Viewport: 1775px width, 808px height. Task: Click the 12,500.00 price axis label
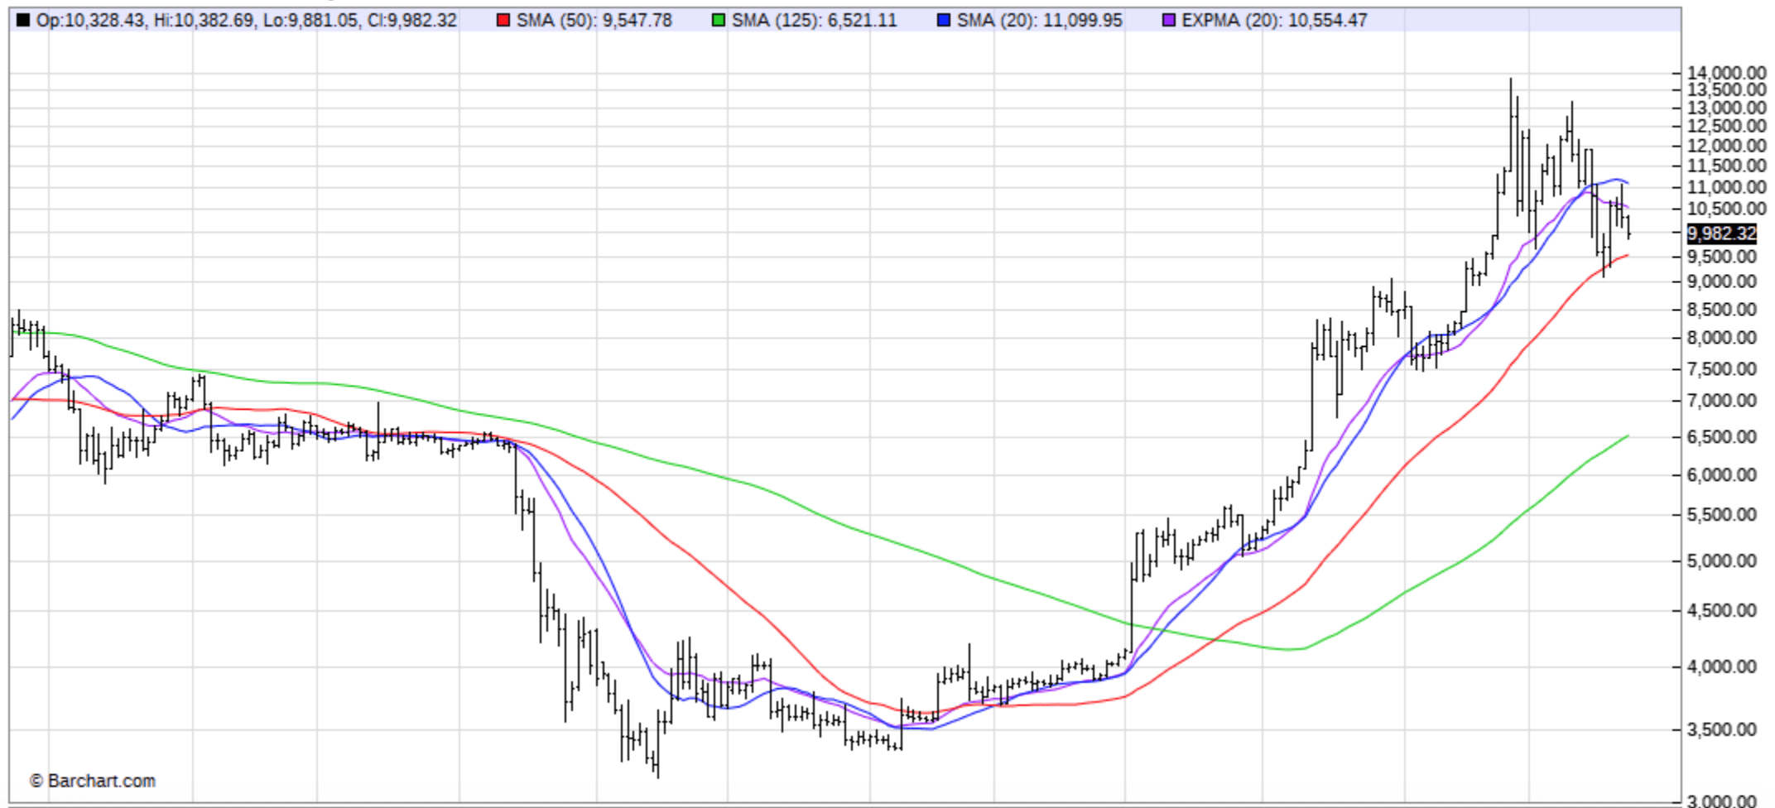pos(1727,126)
